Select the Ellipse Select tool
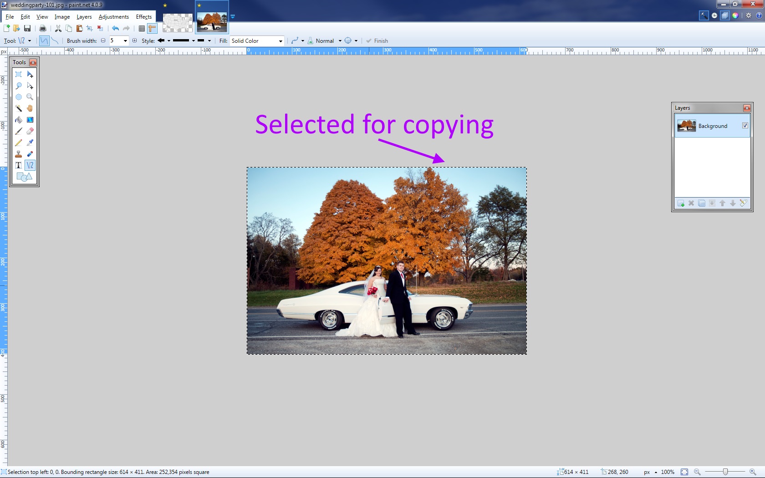 pyautogui.click(x=19, y=97)
